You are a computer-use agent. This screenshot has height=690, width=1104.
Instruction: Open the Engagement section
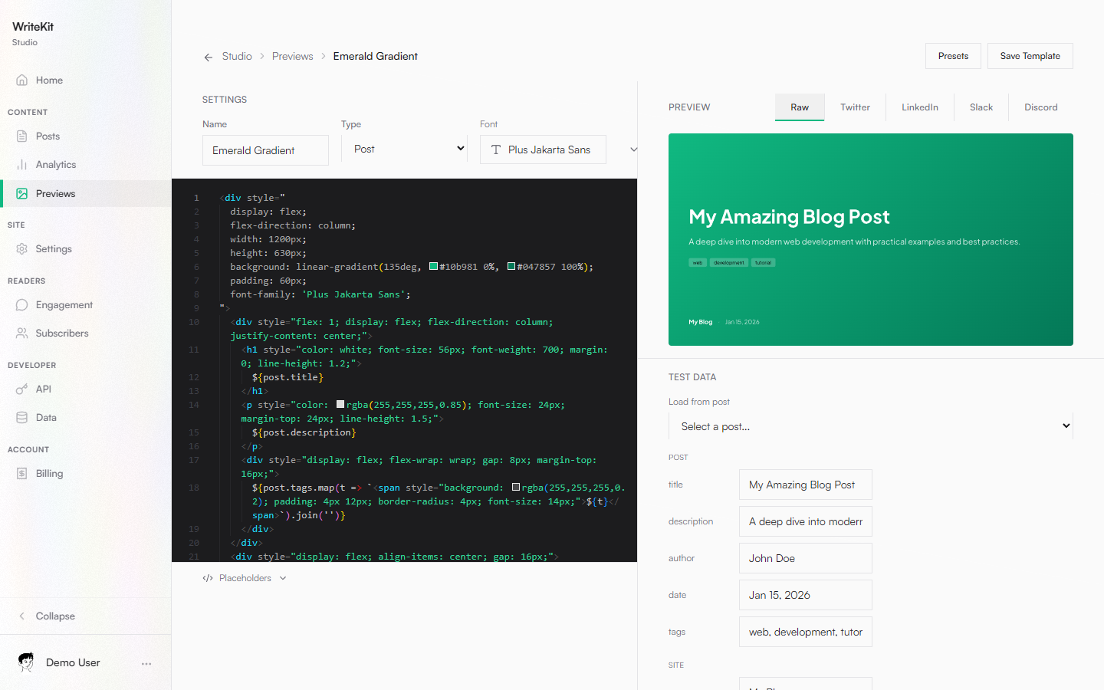coord(64,304)
